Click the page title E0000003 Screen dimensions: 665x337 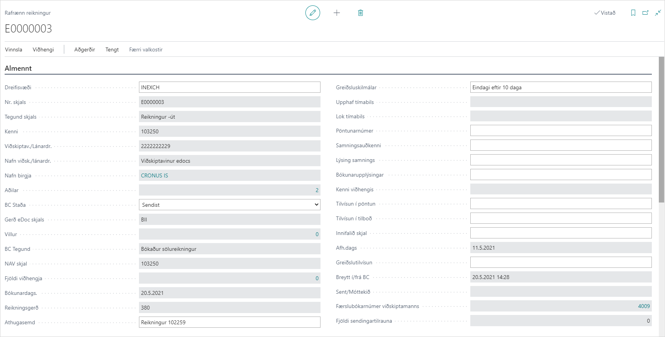(28, 29)
